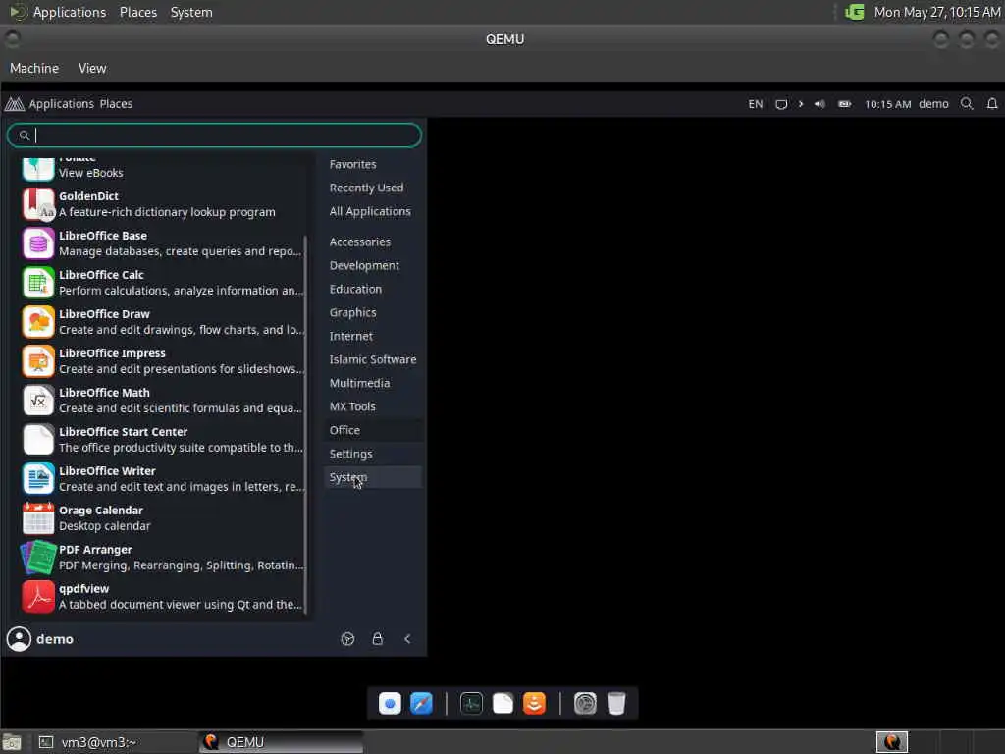Open LibreOffice Math formula icon
The image size is (1005, 754).
(38, 401)
